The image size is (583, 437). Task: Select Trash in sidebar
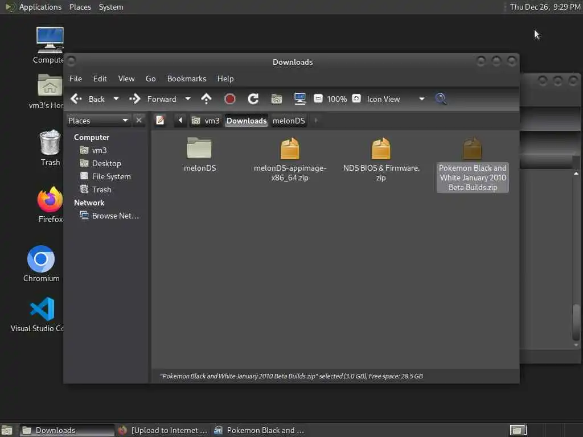click(101, 189)
